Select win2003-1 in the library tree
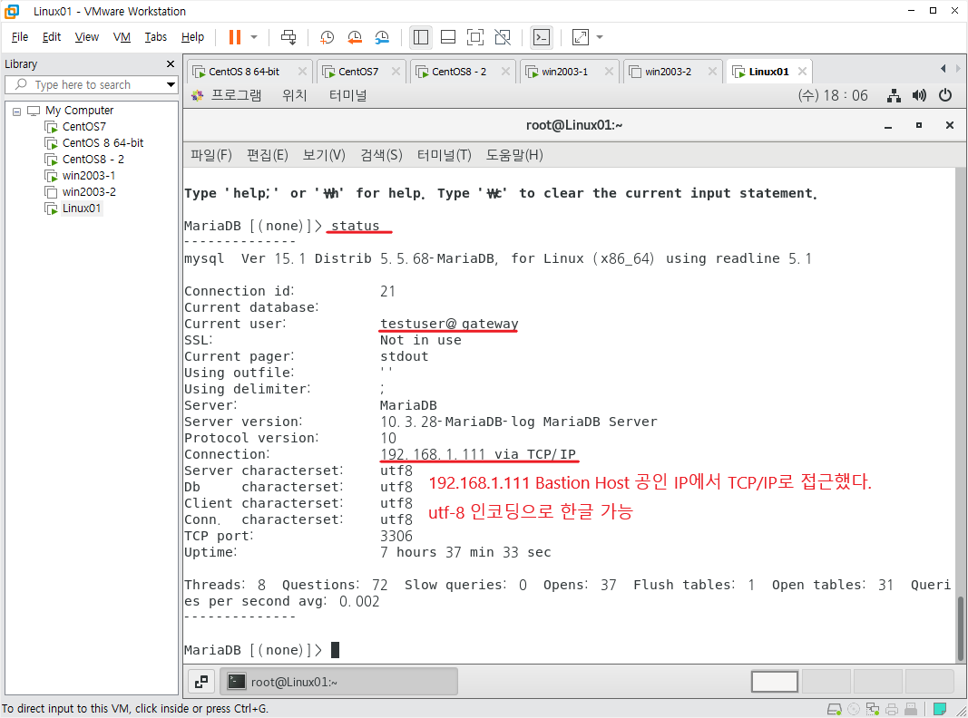968x718 pixels. pos(88,176)
